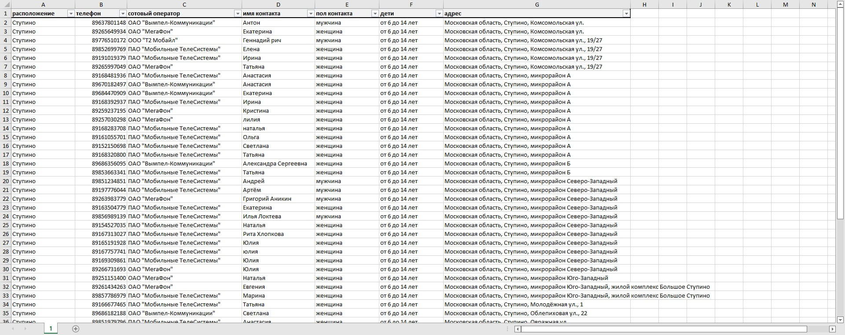845x335 pixels.
Task: Click vertical scrollbar up arrow
Action: pyautogui.click(x=840, y=4)
